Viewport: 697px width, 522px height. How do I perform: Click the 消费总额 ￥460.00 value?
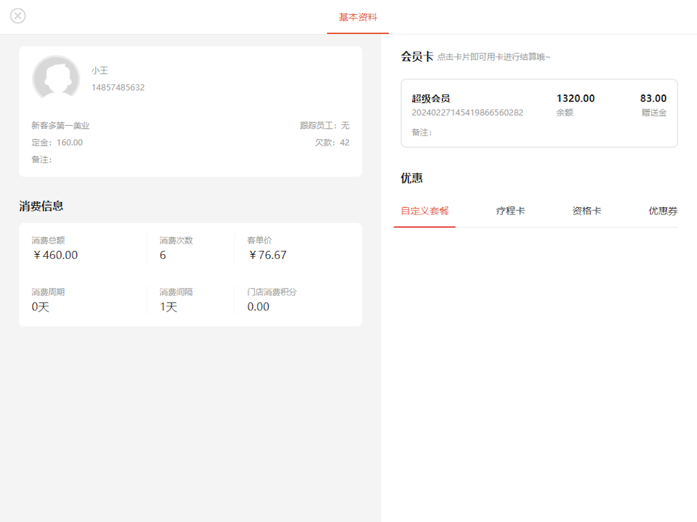pyautogui.click(x=55, y=255)
